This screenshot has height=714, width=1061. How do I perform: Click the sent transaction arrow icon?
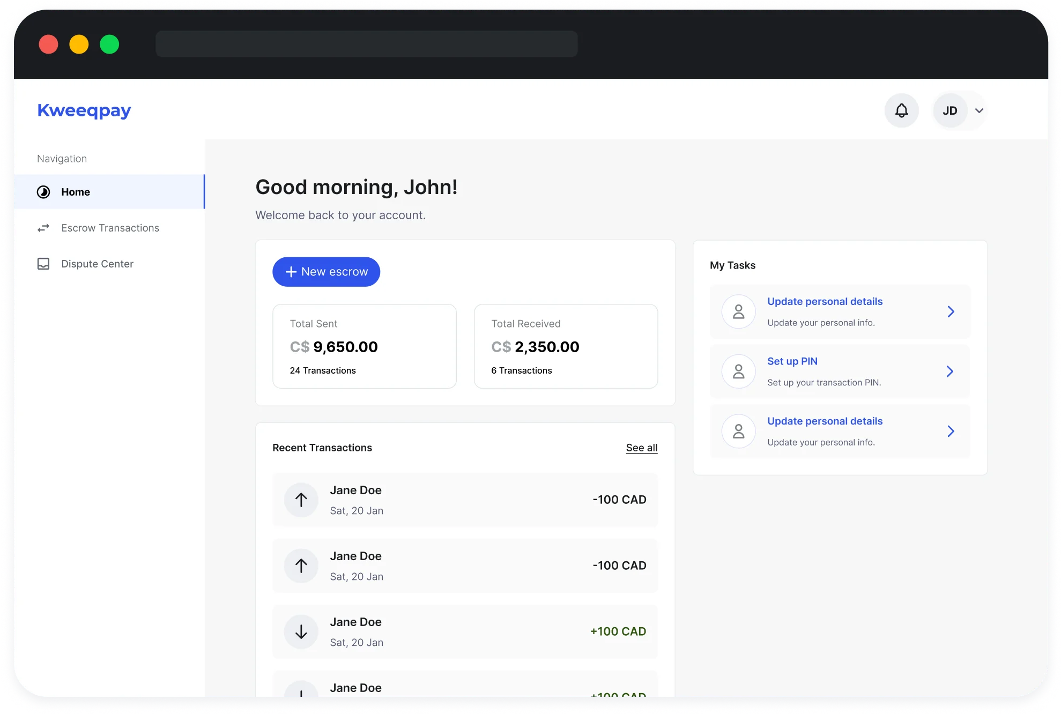[x=301, y=500]
